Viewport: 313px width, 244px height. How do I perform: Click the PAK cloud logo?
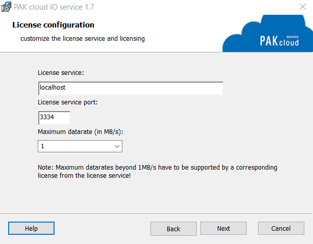(268, 34)
